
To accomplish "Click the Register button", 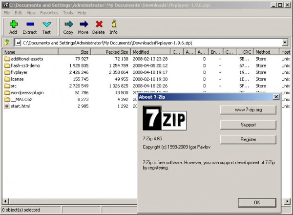I will click(248, 139).
